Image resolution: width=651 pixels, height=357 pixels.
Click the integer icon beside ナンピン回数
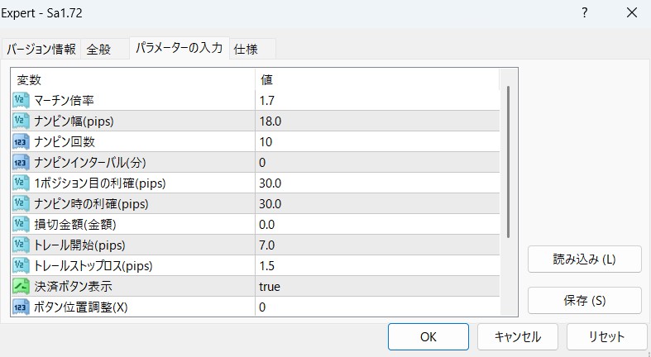point(22,141)
